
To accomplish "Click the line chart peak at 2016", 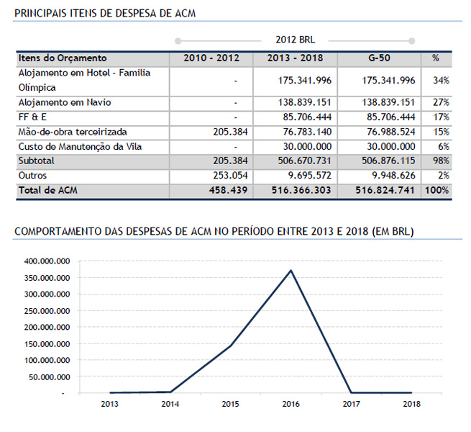I will (x=291, y=271).
